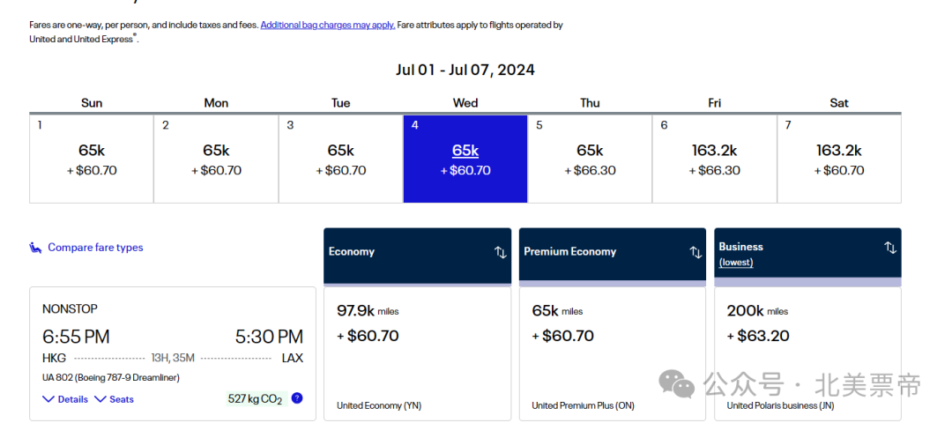Click the CO2 emissions question mark icon
Image resolution: width=952 pixels, height=423 pixels.
[x=297, y=398]
